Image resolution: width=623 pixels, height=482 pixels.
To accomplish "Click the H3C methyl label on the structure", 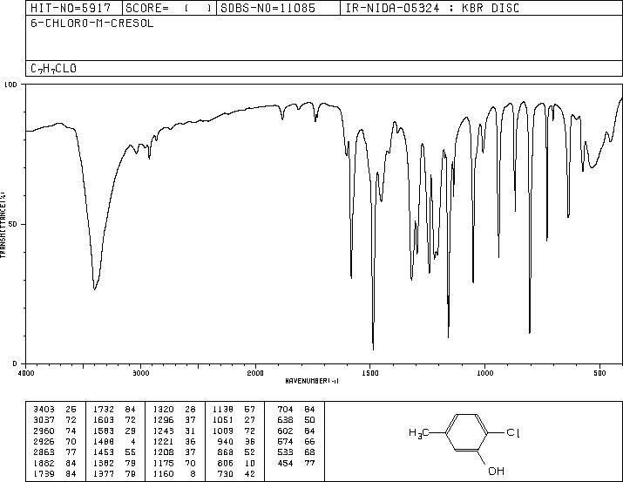I will tap(419, 432).
